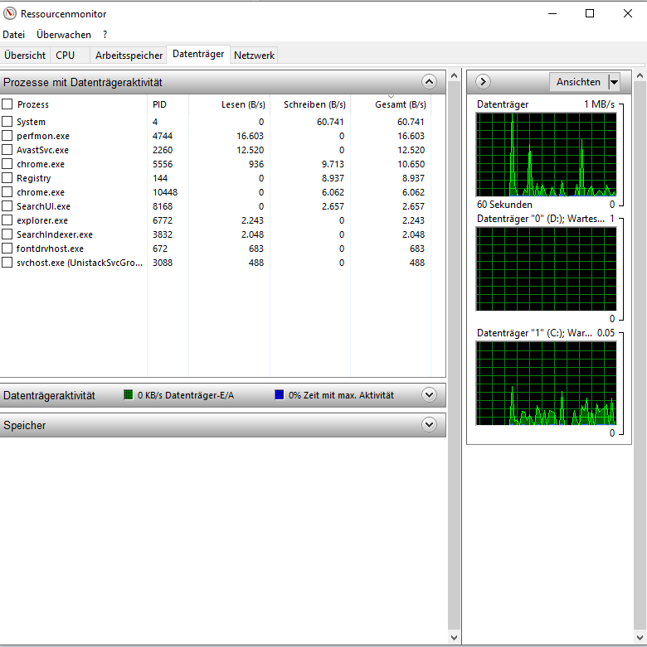Click the main pane scrollbar down arrow
This screenshot has width=647, height=647.
point(454,638)
